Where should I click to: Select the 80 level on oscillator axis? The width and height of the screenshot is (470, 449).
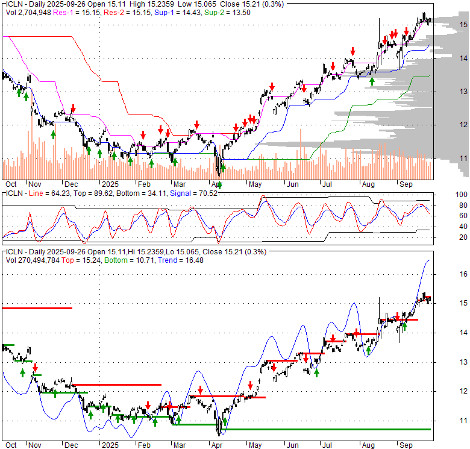(x=463, y=206)
